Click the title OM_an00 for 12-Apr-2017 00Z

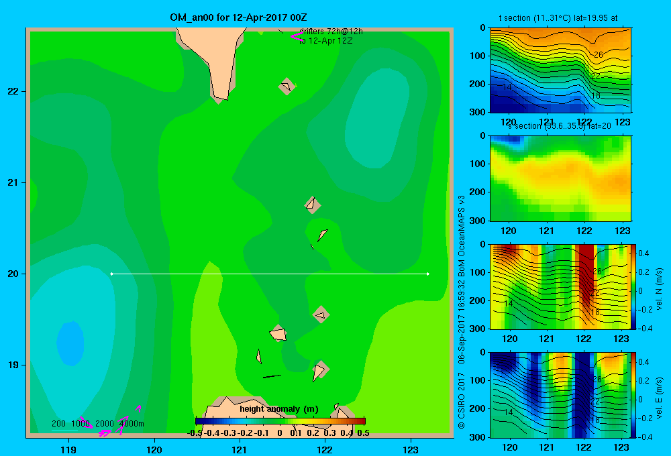[x=238, y=17]
